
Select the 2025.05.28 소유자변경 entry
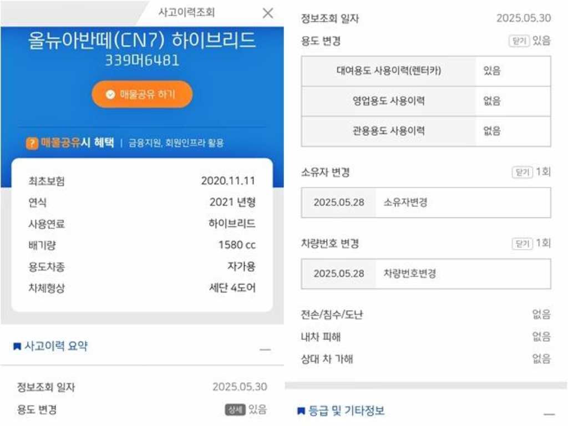[426, 202]
